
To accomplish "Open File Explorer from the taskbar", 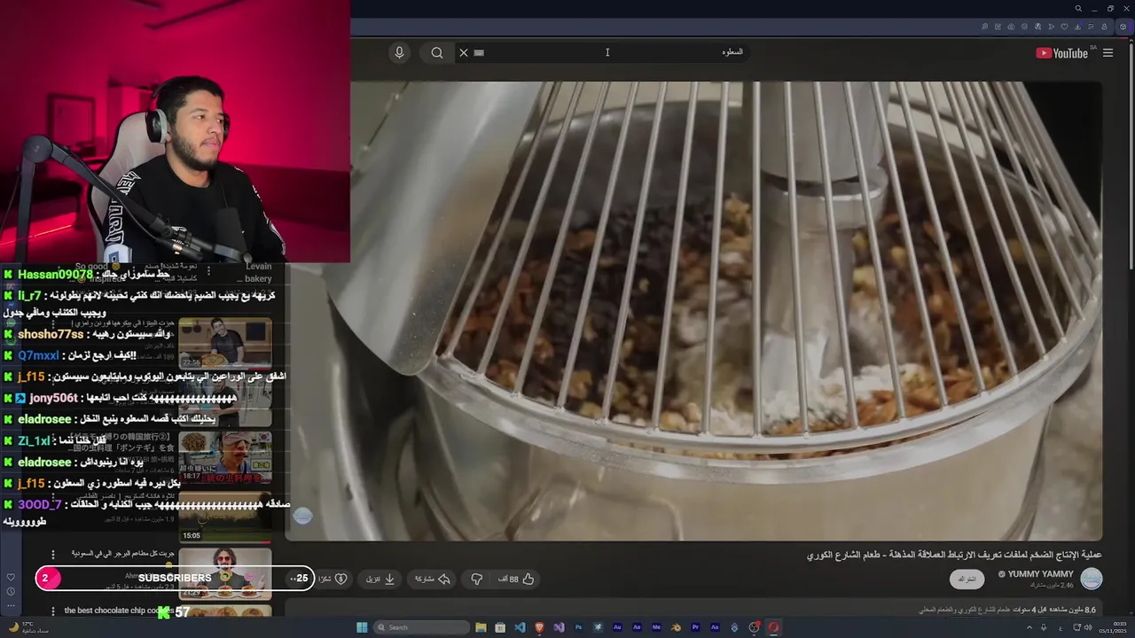I will tap(481, 627).
